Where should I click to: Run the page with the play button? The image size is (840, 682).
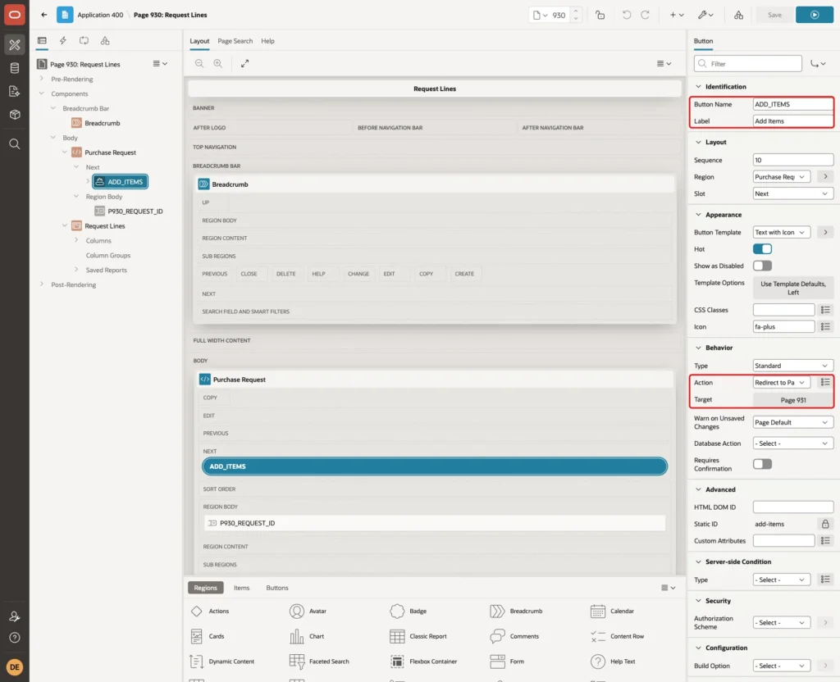(x=815, y=15)
